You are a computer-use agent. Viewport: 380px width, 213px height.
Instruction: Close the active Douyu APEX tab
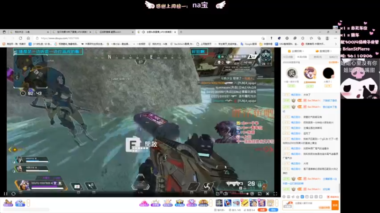(175, 32)
